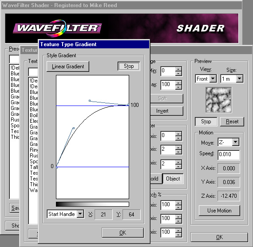Screen dimensions: 253x247
Task: Toggle the Stop button under Preview
Action: coord(206,122)
